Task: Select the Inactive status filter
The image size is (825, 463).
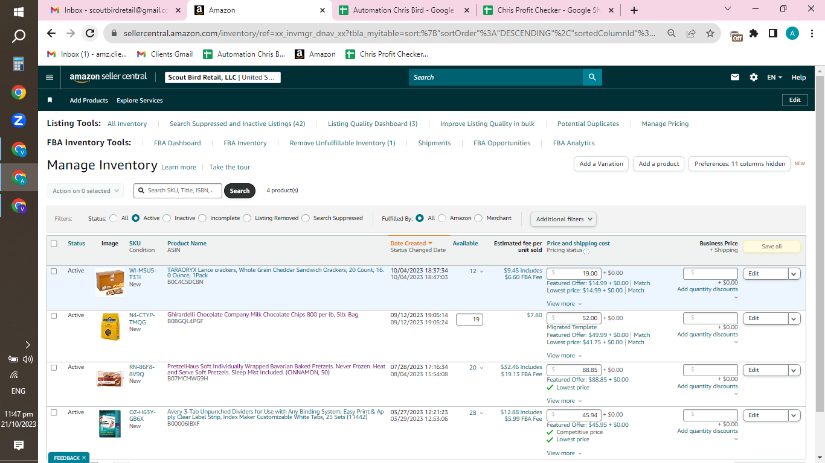Action: pyautogui.click(x=168, y=218)
